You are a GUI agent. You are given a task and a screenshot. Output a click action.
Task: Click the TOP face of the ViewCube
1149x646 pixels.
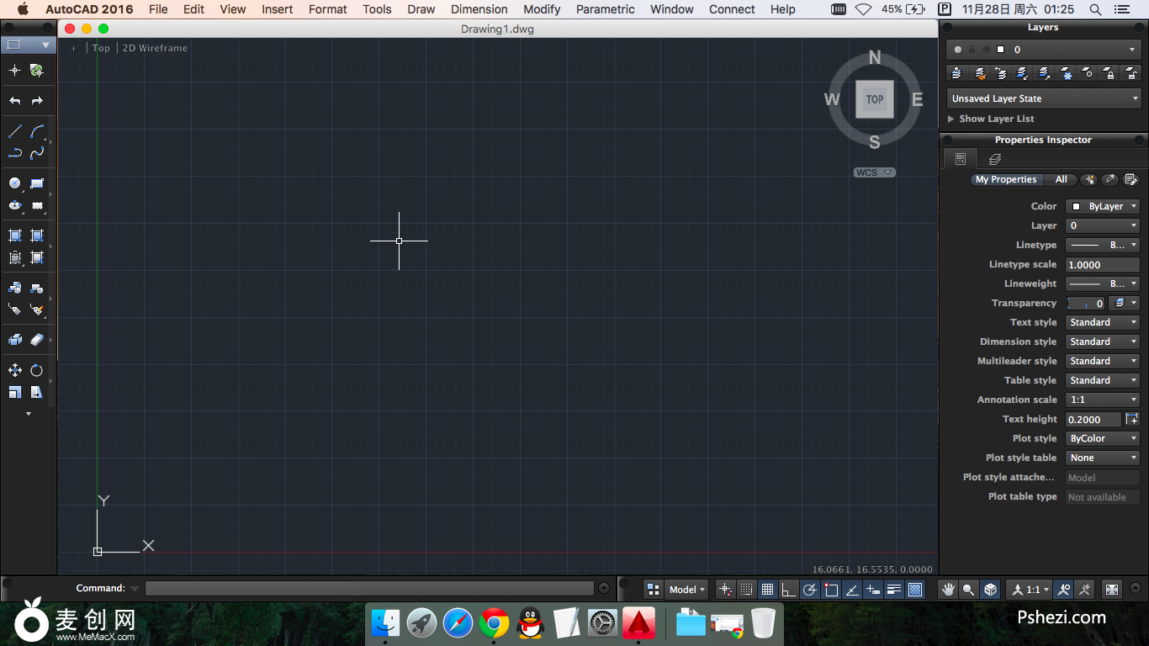click(x=875, y=99)
